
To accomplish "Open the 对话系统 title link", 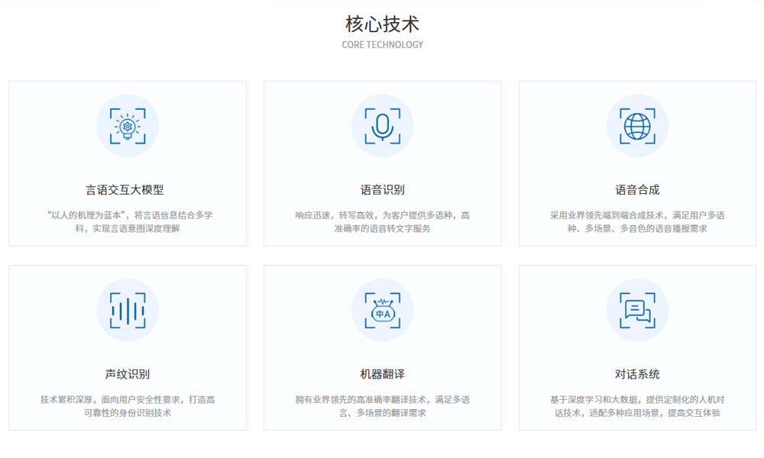I will pos(637,374).
